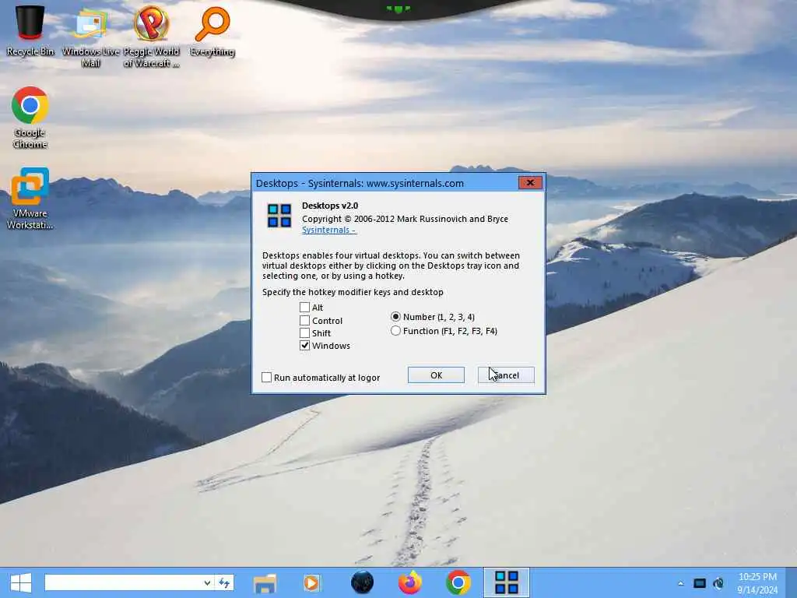The image size is (797, 598).
Task: Enable the Shift modifier checkbox
Action: tap(304, 333)
